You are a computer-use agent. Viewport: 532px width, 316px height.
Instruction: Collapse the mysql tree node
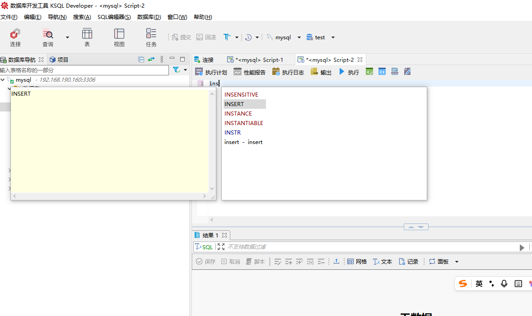coord(3,80)
